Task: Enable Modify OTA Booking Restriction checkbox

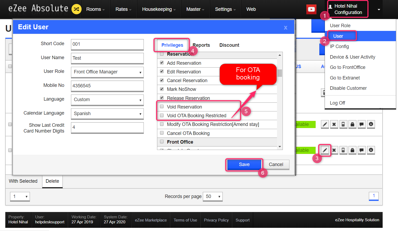Action: pyautogui.click(x=162, y=124)
